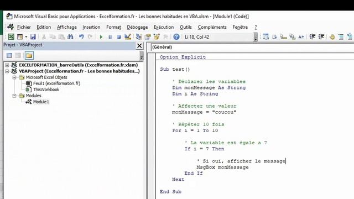Click List Properties/Methods icon in Edit toolbar

point(265,37)
